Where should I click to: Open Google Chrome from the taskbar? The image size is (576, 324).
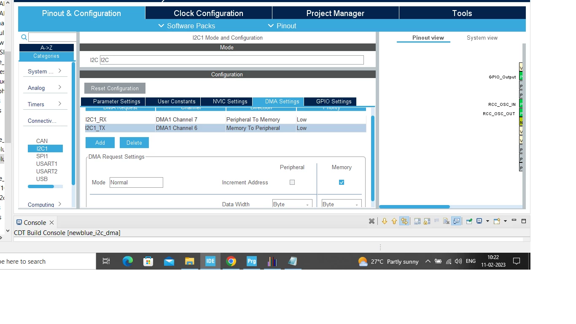click(x=231, y=261)
